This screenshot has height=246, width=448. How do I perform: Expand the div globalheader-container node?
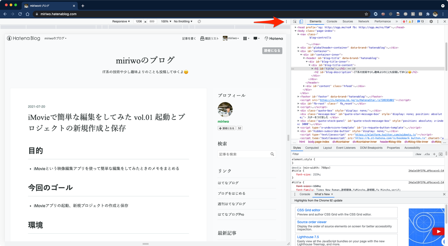click(298, 48)
